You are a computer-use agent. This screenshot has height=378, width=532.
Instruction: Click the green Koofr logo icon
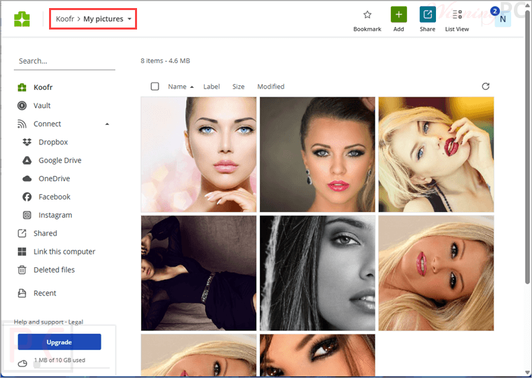click(22, 19)
